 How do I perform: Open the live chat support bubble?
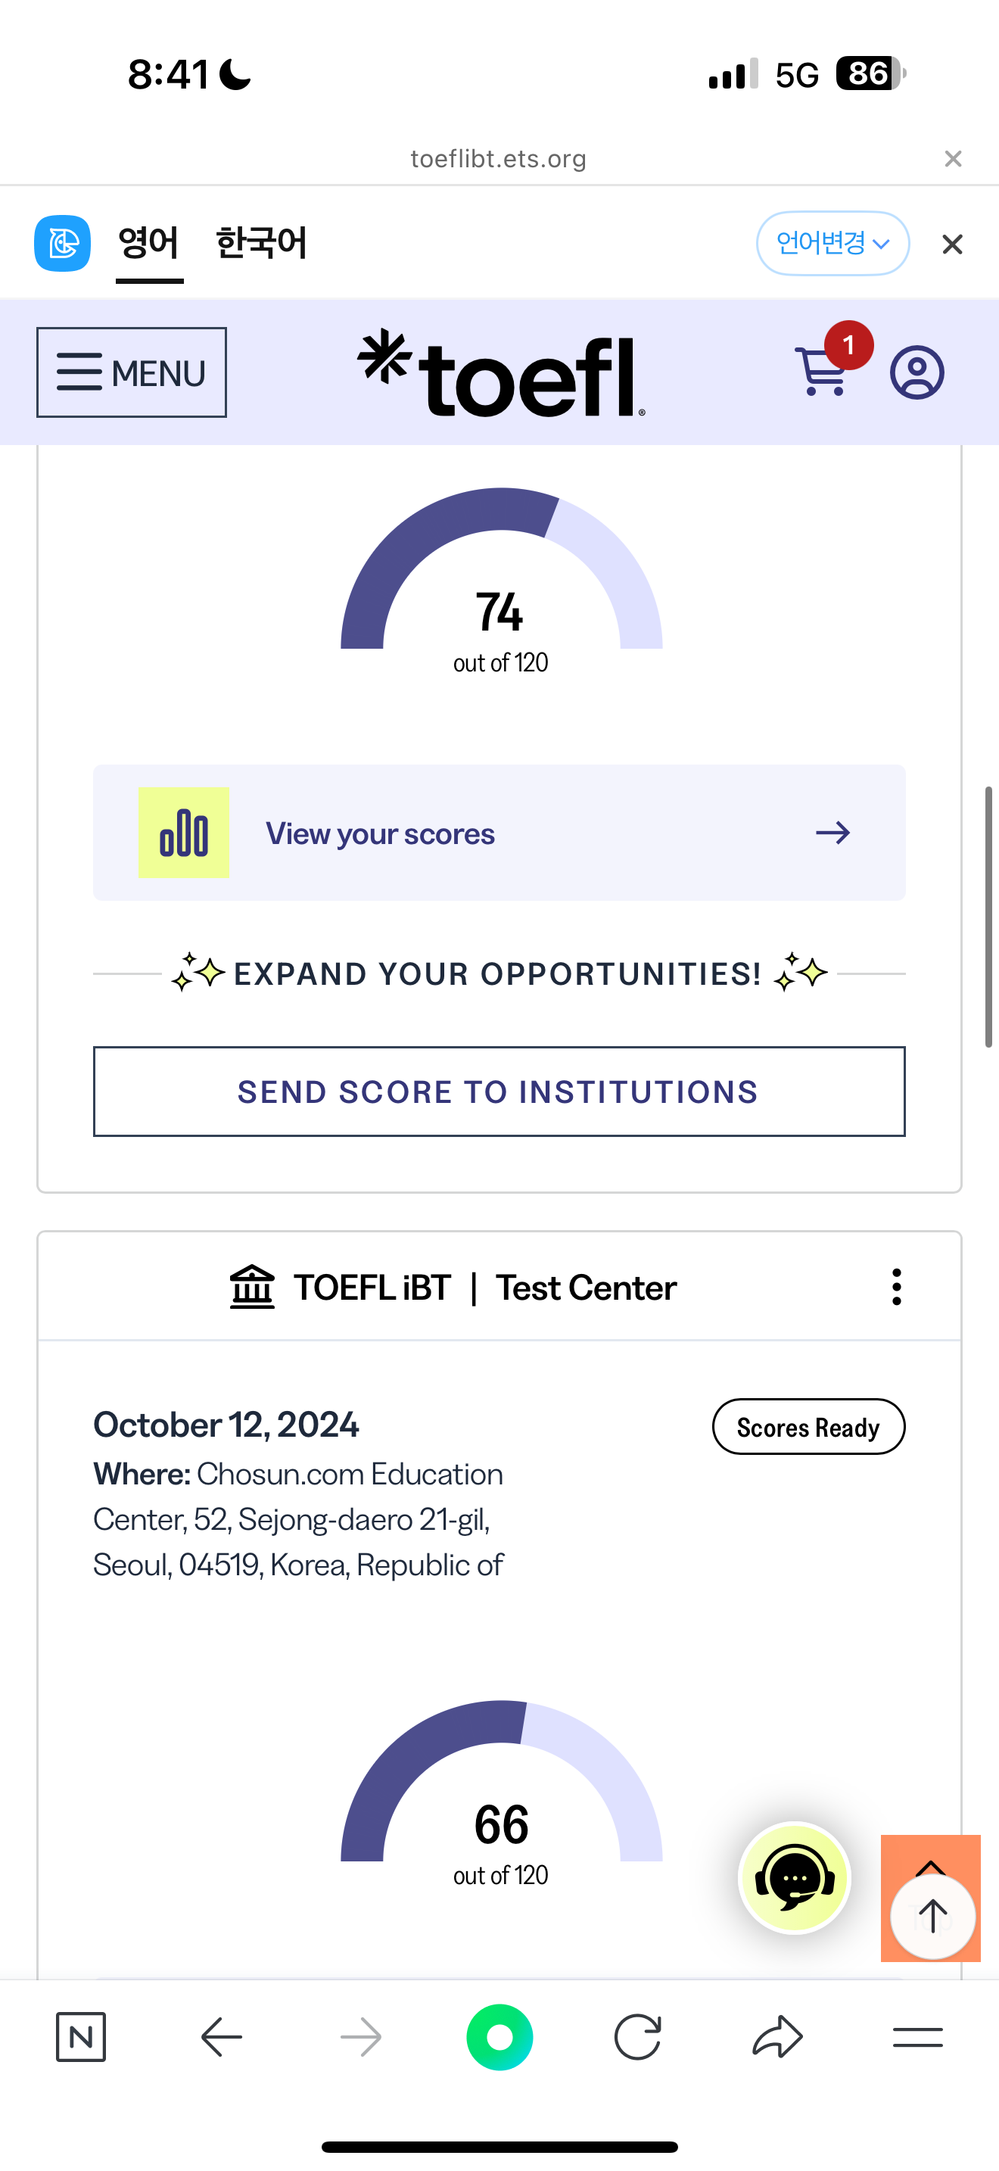795,1879
